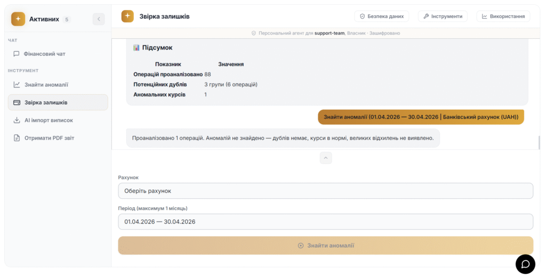Collapse the form panel with up chevron

(325, 158)
